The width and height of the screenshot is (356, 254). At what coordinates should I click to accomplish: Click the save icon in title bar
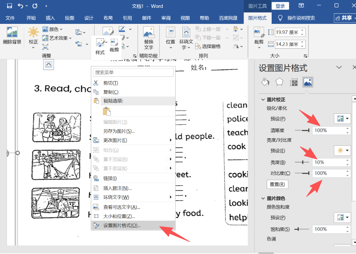(9, 6)
